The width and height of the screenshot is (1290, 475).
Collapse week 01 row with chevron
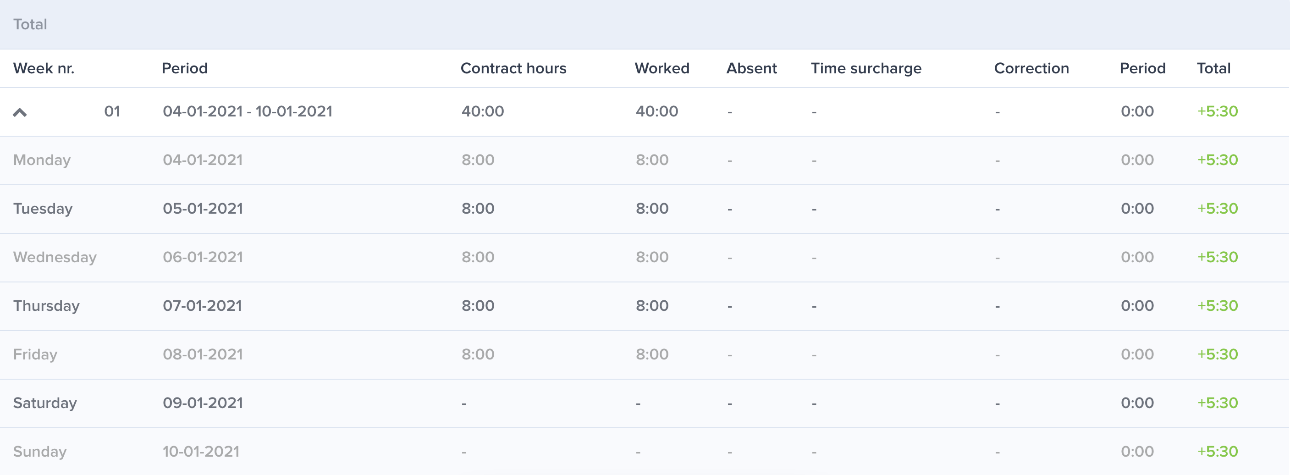pyautogui.click(x=20, y=112)
